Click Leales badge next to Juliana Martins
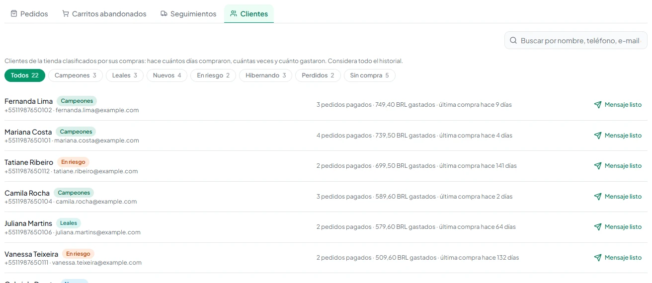Screen dimensions: 652x283 pyautogui.click(x=69, y=223)
